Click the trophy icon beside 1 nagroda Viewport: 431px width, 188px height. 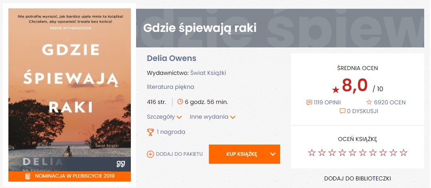(150, 132)
